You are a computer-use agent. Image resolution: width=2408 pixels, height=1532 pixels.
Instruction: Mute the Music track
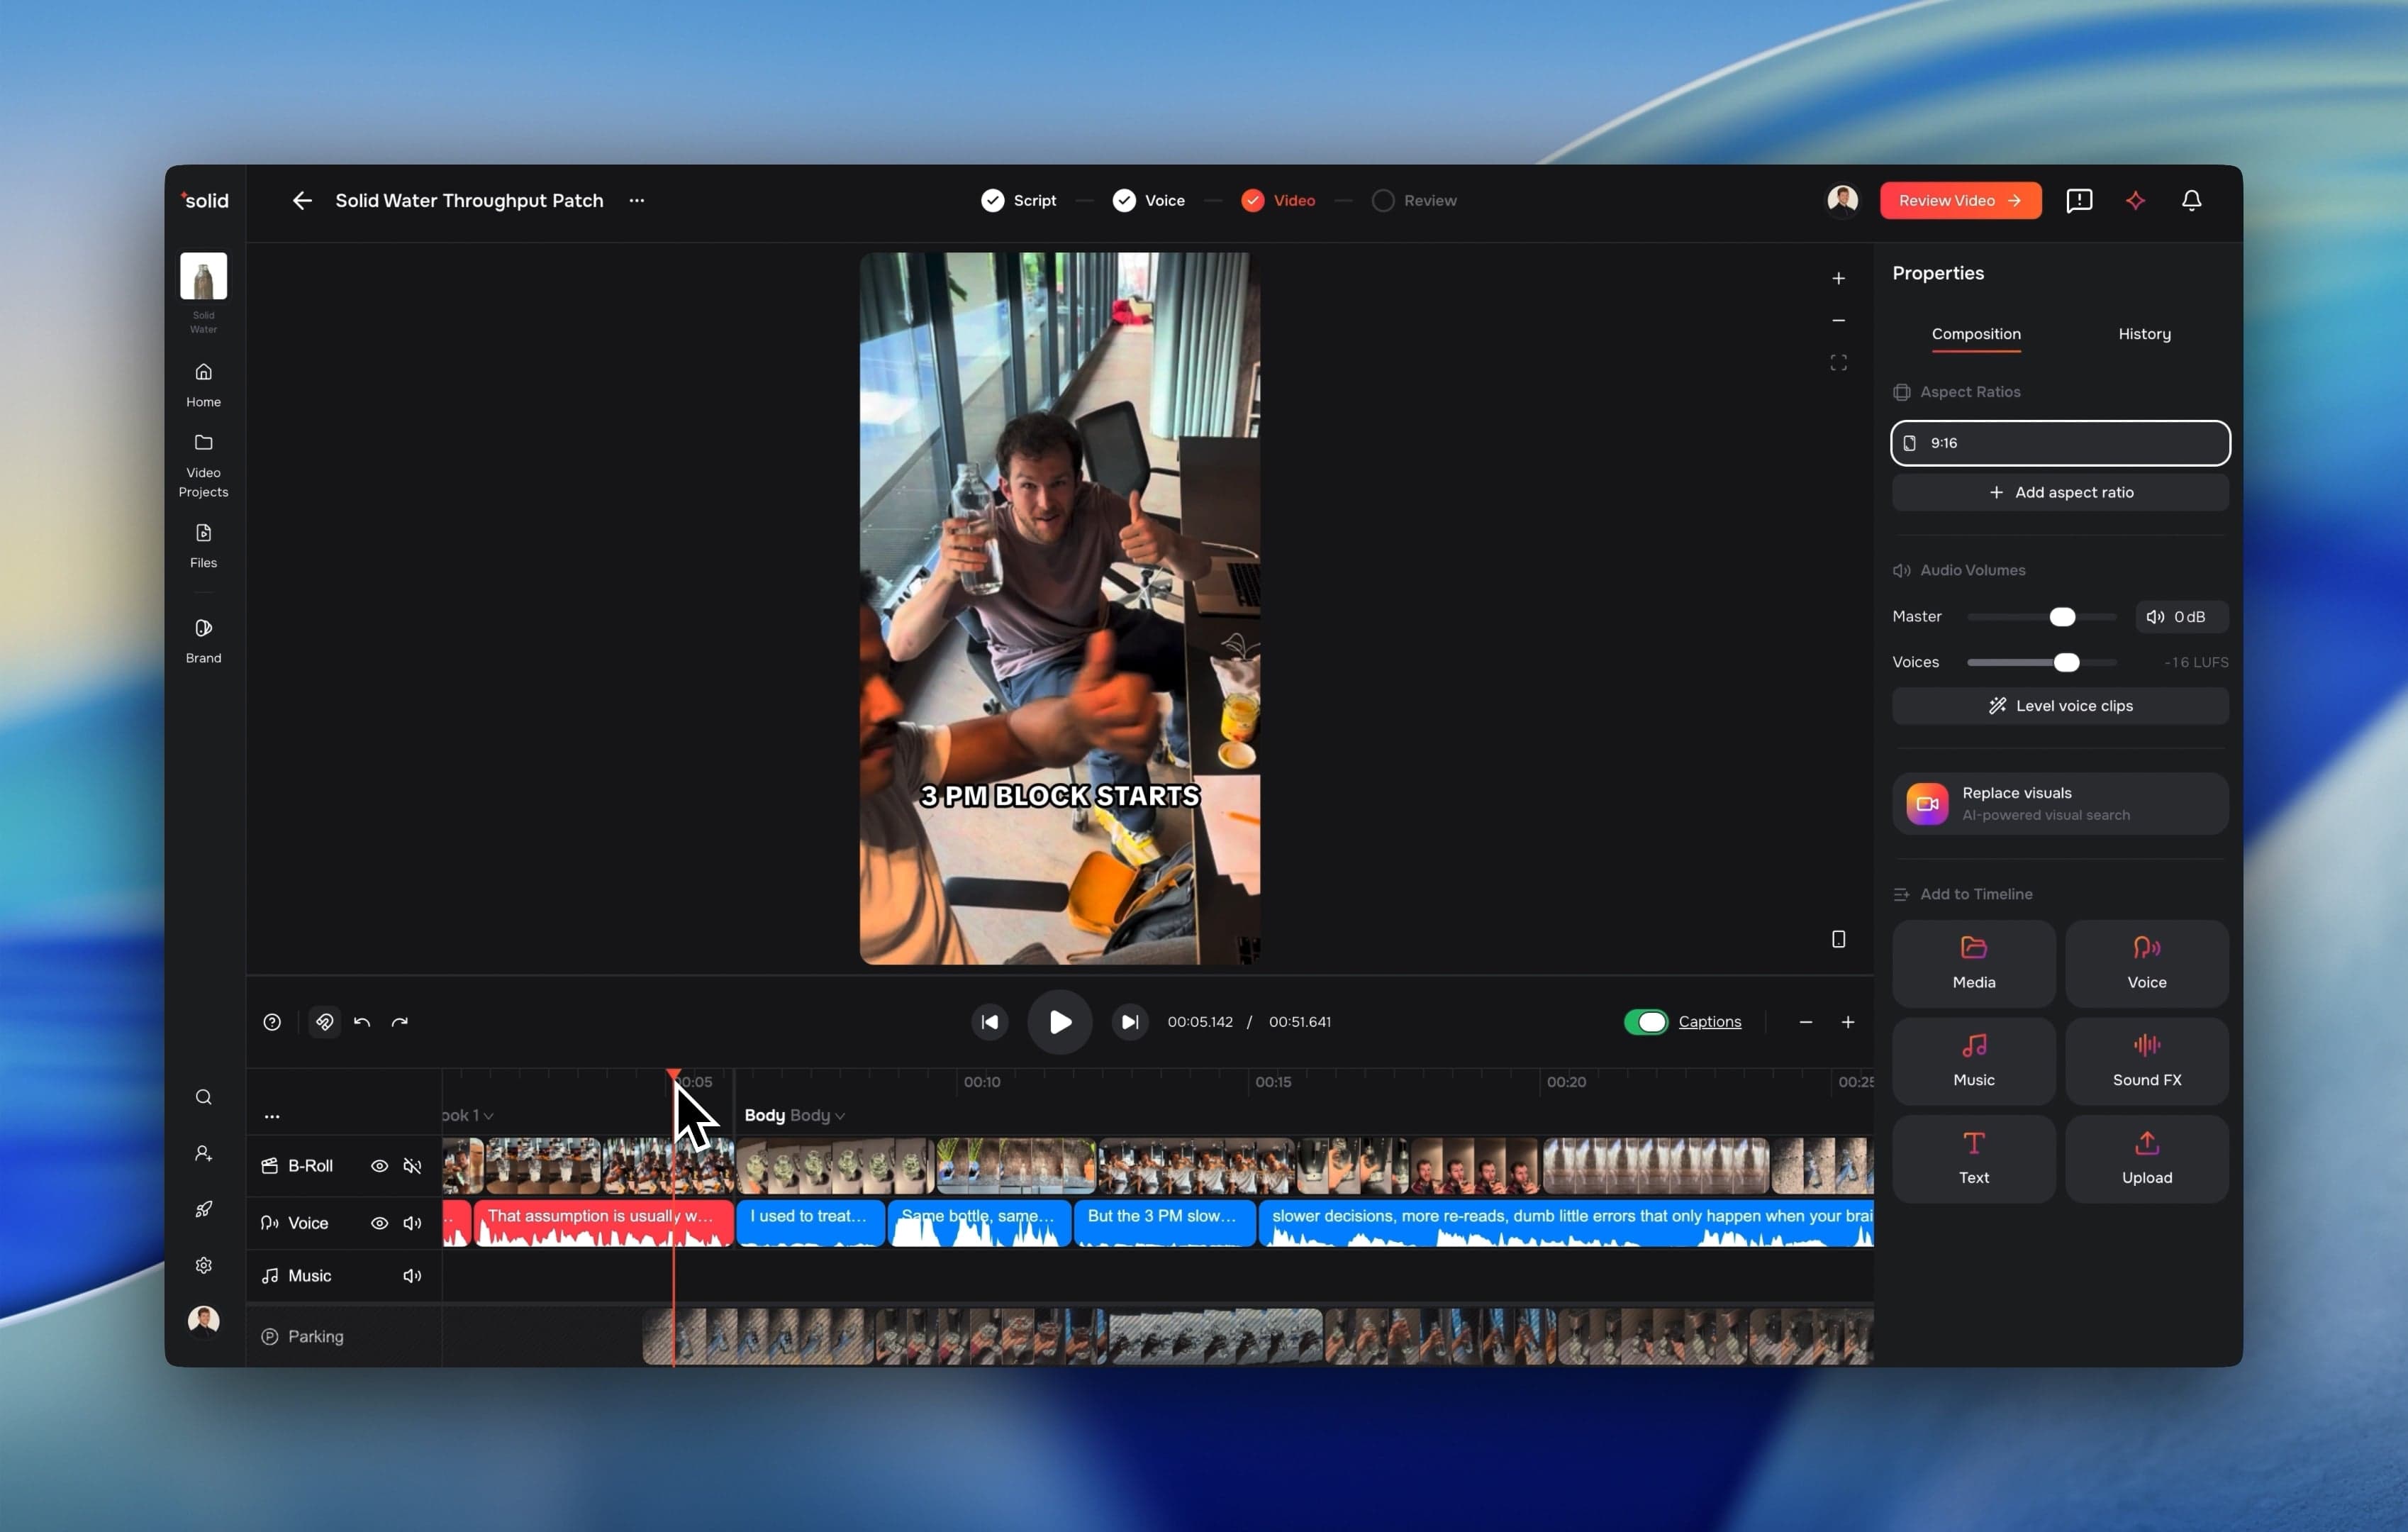(412, 1276)
